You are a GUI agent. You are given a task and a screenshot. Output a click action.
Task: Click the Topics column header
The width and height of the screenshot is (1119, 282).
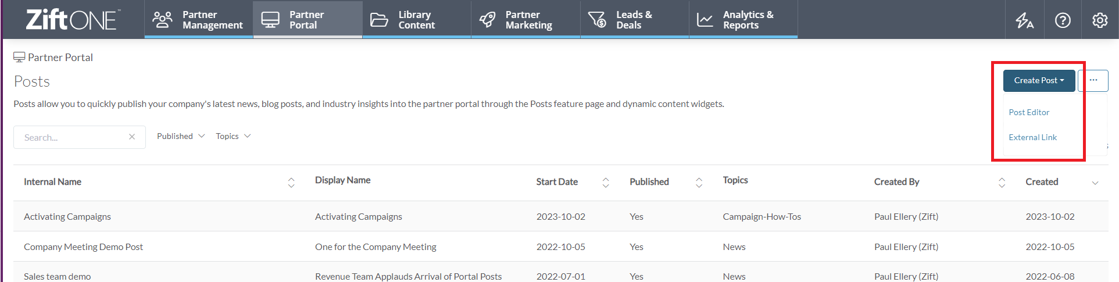pos(735,180)
